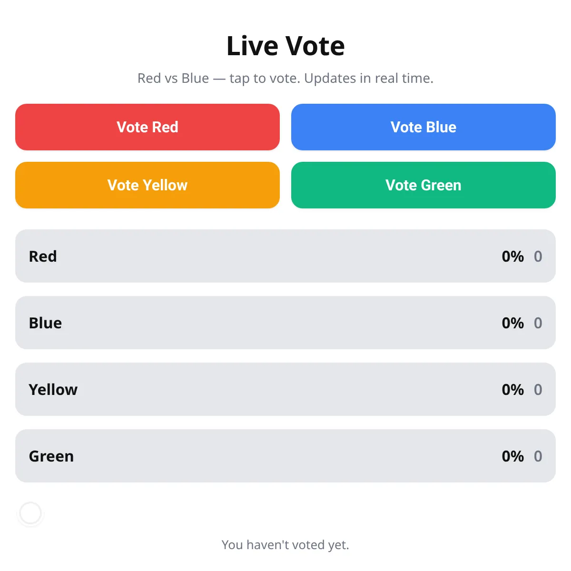
Task: Click Red's 0% percentage value
Action: (512, 256)
